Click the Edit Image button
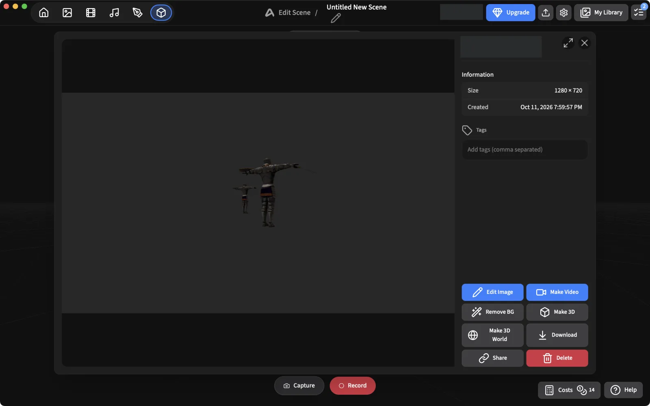Screen dimensions: 650x406 click(x=492, y=292)
